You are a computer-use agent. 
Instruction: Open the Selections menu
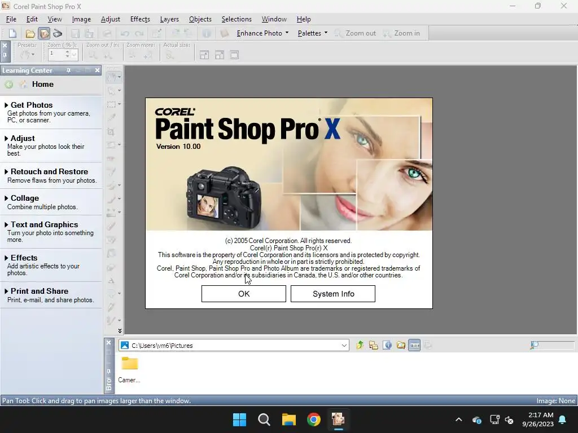237,19
